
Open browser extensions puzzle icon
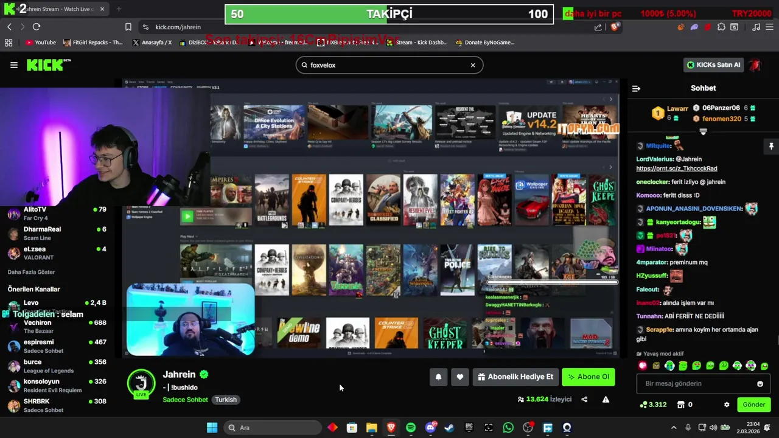pyautogui.click(x=721, y=27)
